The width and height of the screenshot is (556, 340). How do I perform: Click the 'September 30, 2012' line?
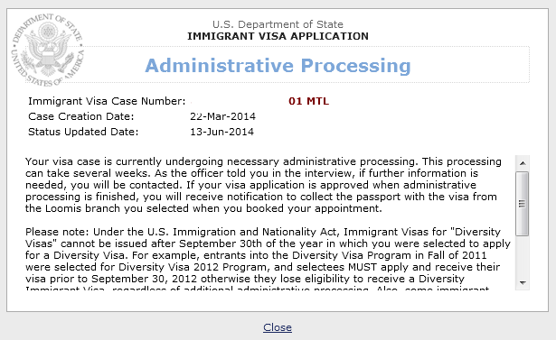245,279
